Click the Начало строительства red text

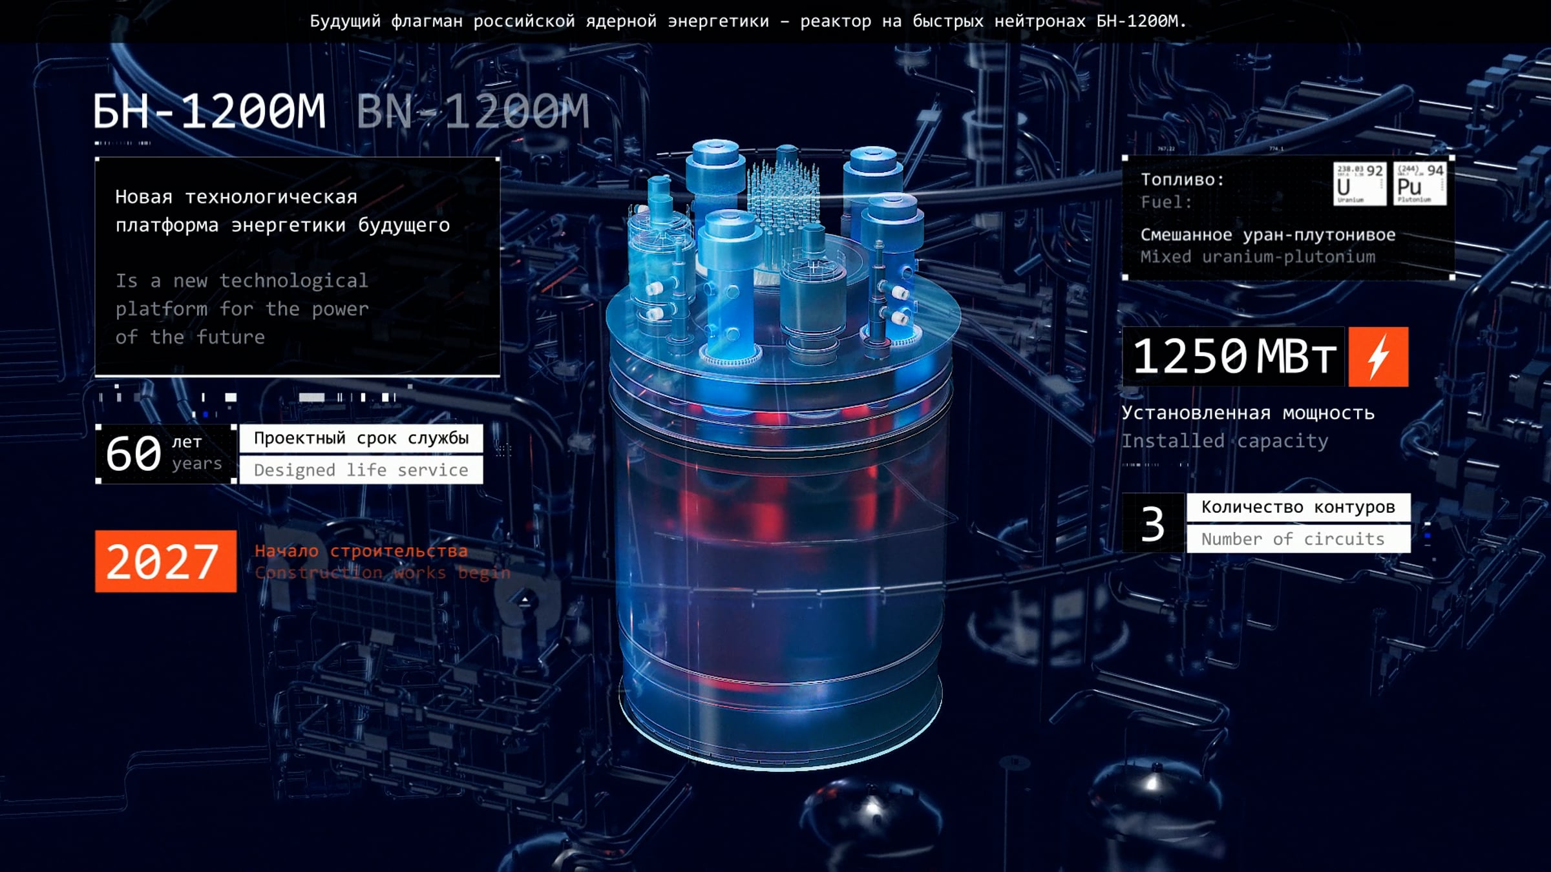coord(361,551)
